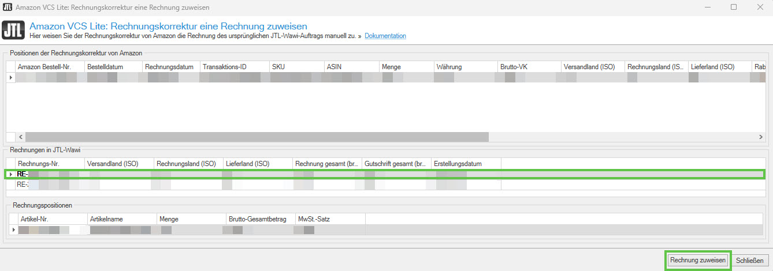
Task: Open the Dokumentation link
Action: tap(385, 36)
